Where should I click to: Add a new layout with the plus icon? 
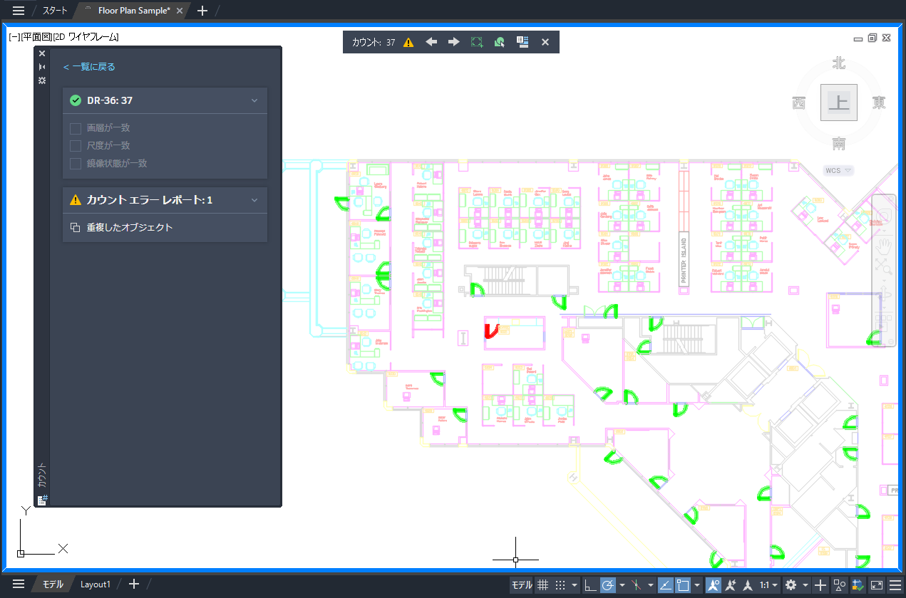pyautogui.click(x=133, y=584)
